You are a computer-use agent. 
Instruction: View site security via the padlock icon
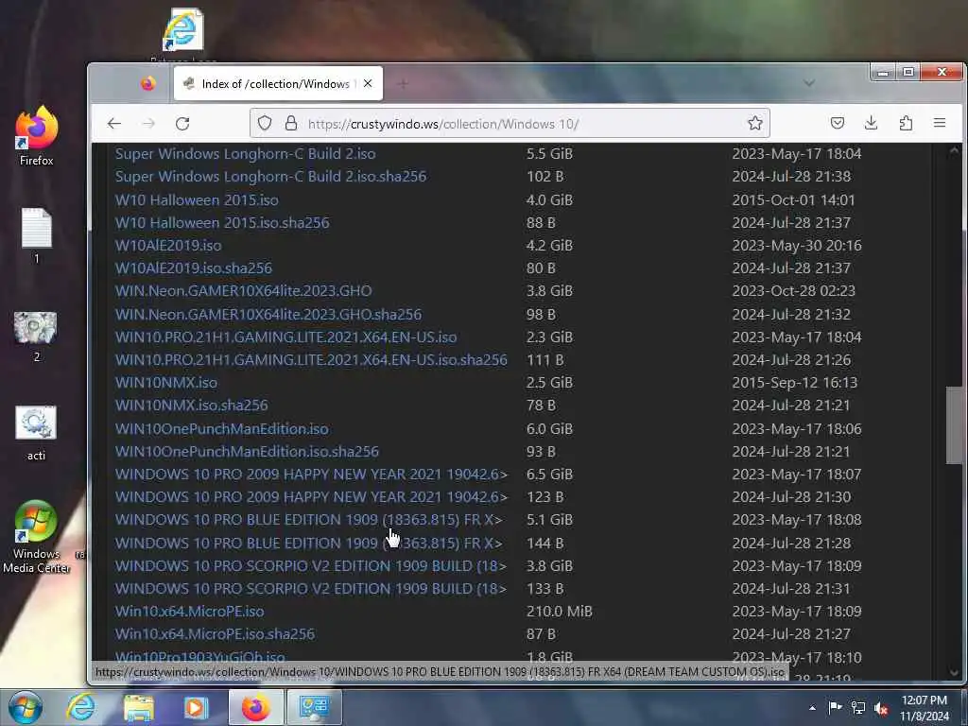[291, 124]
